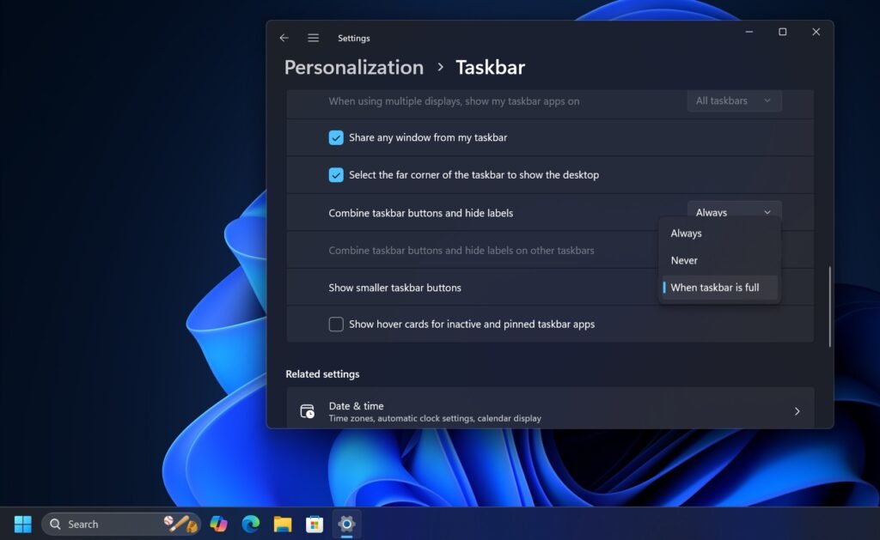Image resolution: width=880 pixels, height=540 pixels.
Task: Open File Explorer from the taskbar
Action: point(283,524)
